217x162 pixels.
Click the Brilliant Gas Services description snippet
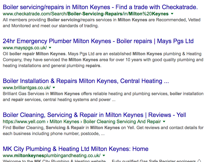tap(103, 96)
